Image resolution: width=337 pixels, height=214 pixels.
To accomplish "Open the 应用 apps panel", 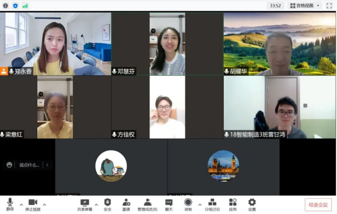I will [233, 205].
